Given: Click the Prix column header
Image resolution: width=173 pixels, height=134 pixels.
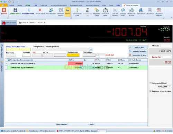Looking at the screenshot, I should point(75,60).
